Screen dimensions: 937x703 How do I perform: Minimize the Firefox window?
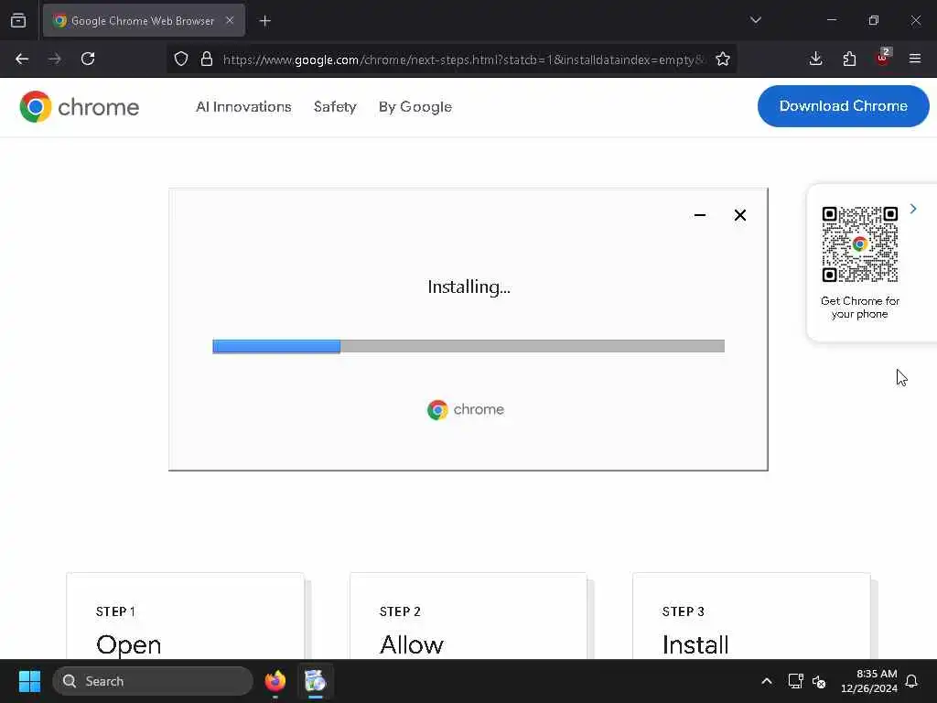tap(831, 20)
